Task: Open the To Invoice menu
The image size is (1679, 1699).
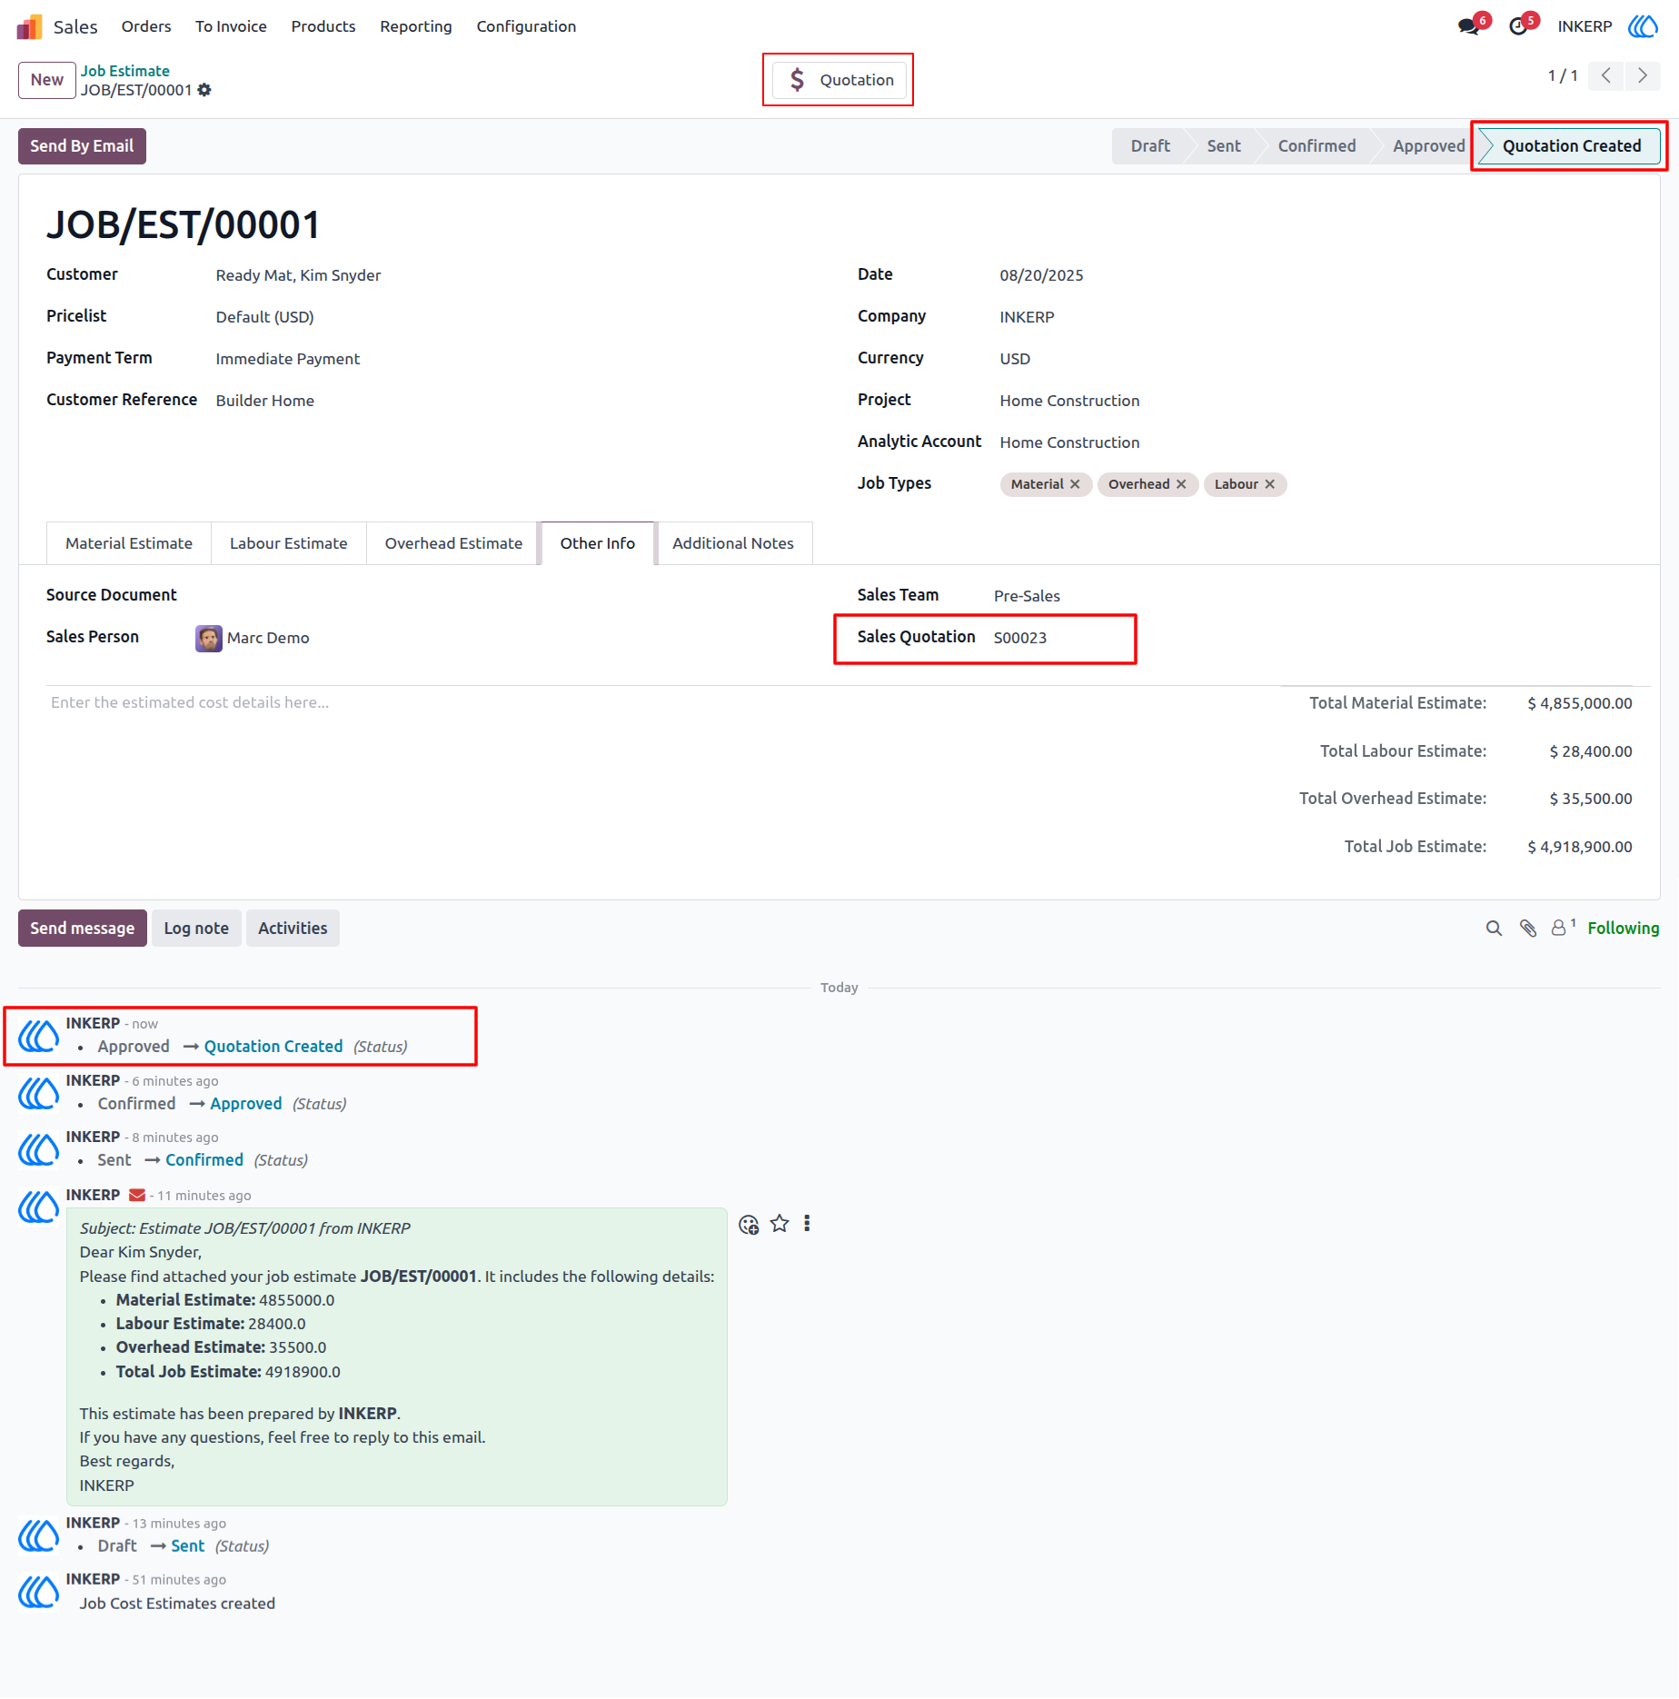Action: [231, 26]
